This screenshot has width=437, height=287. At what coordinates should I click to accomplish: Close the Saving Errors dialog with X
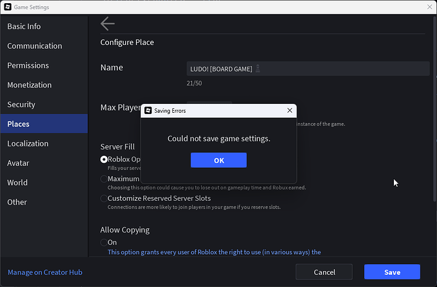(x=289, y=110)
